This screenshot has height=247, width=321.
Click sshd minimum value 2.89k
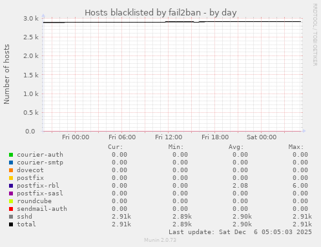tap(182, 217)
